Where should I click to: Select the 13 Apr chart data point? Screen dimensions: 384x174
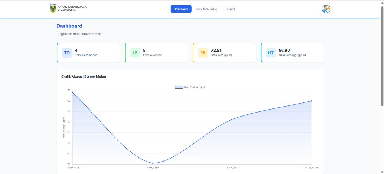[72, 92]
